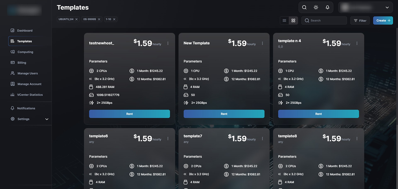The height and width of the screenshot is (189, 398).
Task: Click 1 Month price icon on testnewhost_
Action: (x=132, y=71)
